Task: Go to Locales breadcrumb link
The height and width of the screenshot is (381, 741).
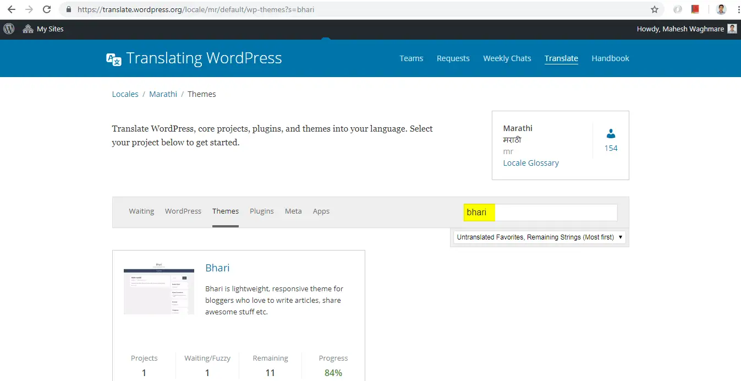Action: click(x=125, y=94)
